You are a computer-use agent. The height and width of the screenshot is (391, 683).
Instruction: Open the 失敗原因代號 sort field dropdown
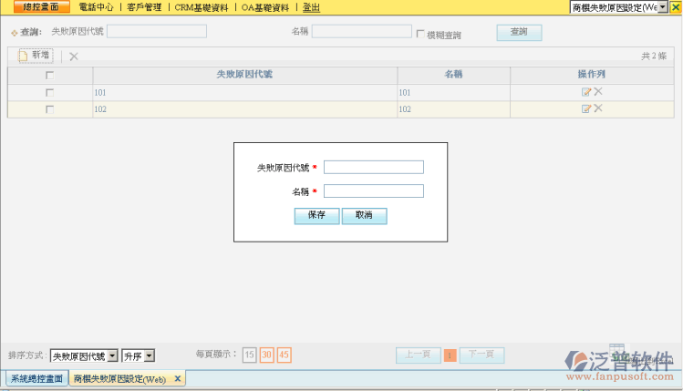[113, 355]
